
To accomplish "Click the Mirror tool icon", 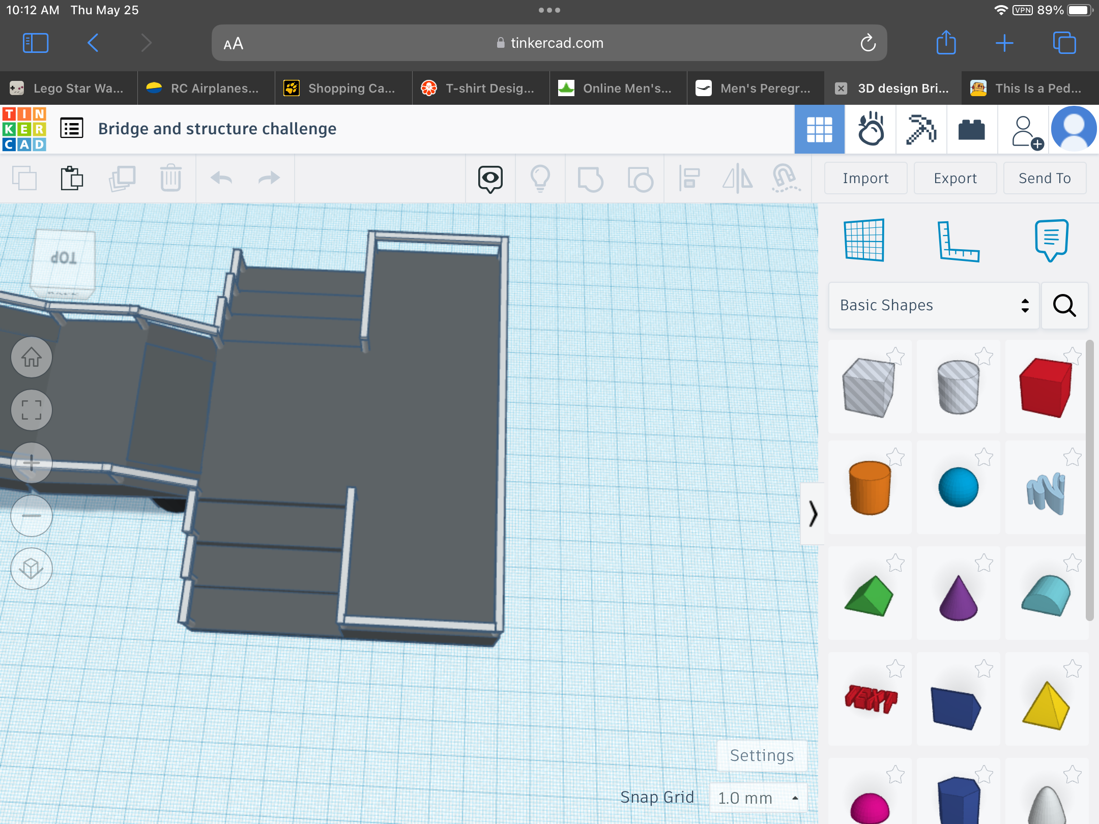I will coord(737,179).
